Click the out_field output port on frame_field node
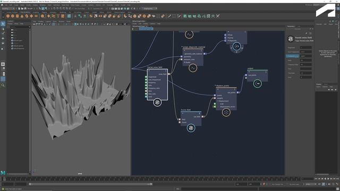 coord(202,117)
